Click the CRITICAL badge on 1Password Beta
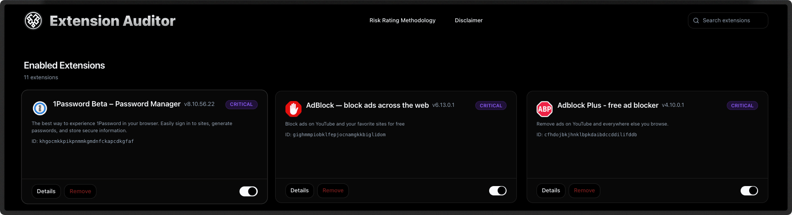792x215 pixels. coord(241,105)
